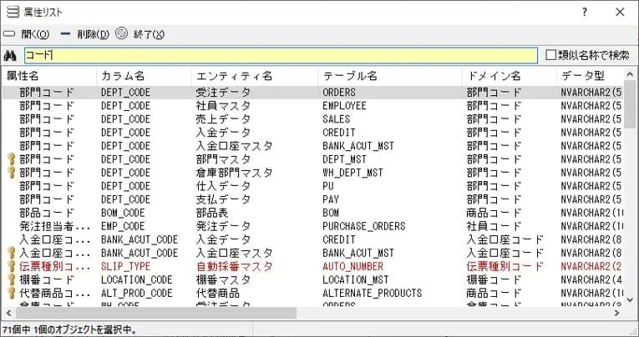The image size is (639, 337).
Task: Click the 属性リスト window title icon
Action: coord(13,12)
